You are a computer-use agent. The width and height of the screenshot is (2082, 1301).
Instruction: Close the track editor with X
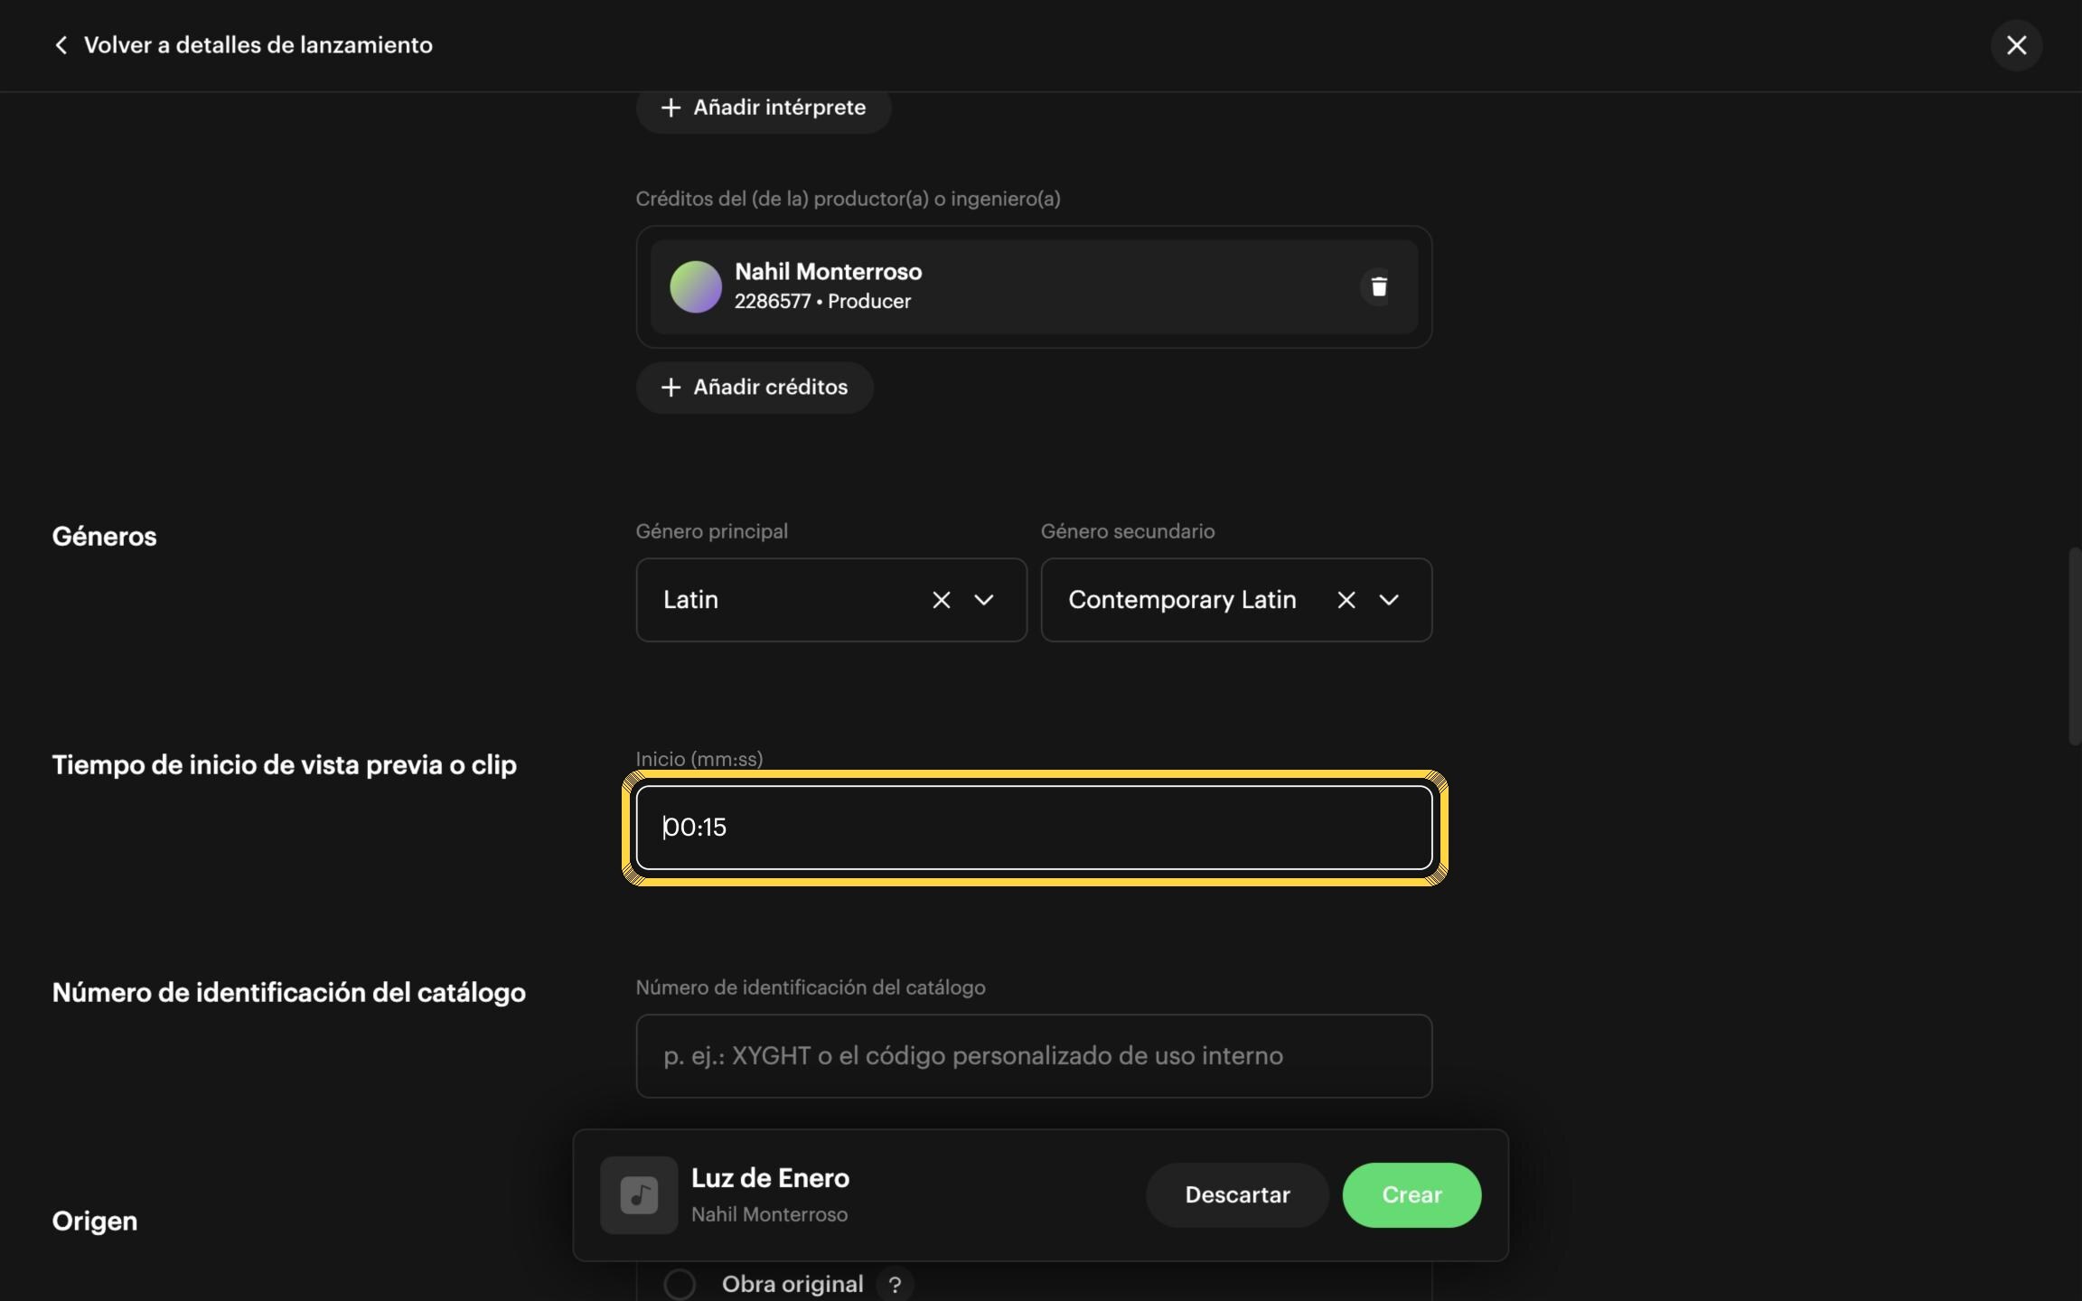[2016, 45]
